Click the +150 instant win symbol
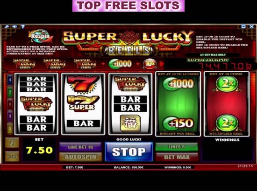The image size is (257, 191). coord(178,123)
